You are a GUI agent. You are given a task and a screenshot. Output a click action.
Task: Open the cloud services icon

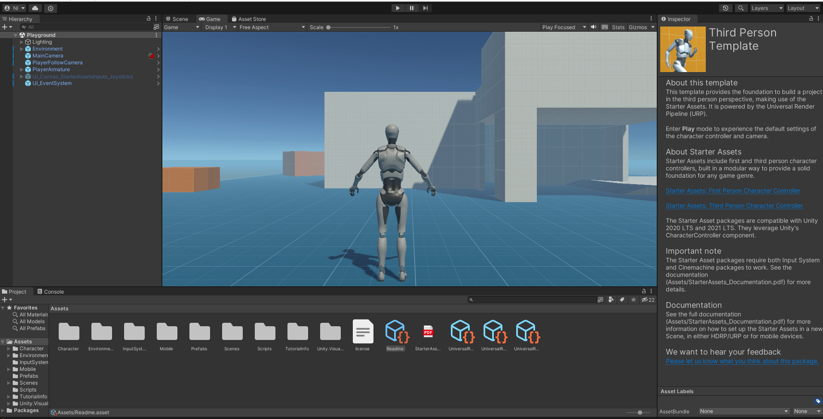pyautogui.click(x=35, y=8)
